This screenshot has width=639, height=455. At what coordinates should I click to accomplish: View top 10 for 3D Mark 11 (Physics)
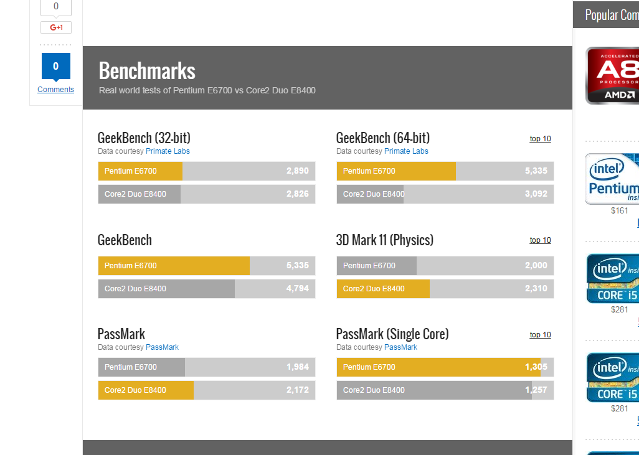pyautogui.click(x=540, y=240)
